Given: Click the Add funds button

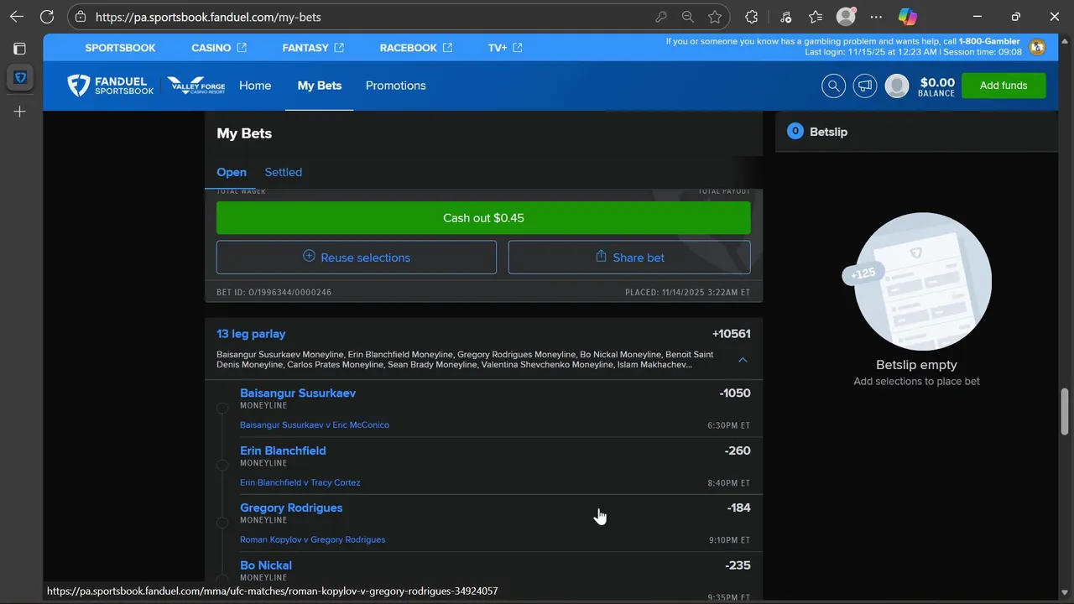Looking at the screenshot, I should [x=1004, y=86].
